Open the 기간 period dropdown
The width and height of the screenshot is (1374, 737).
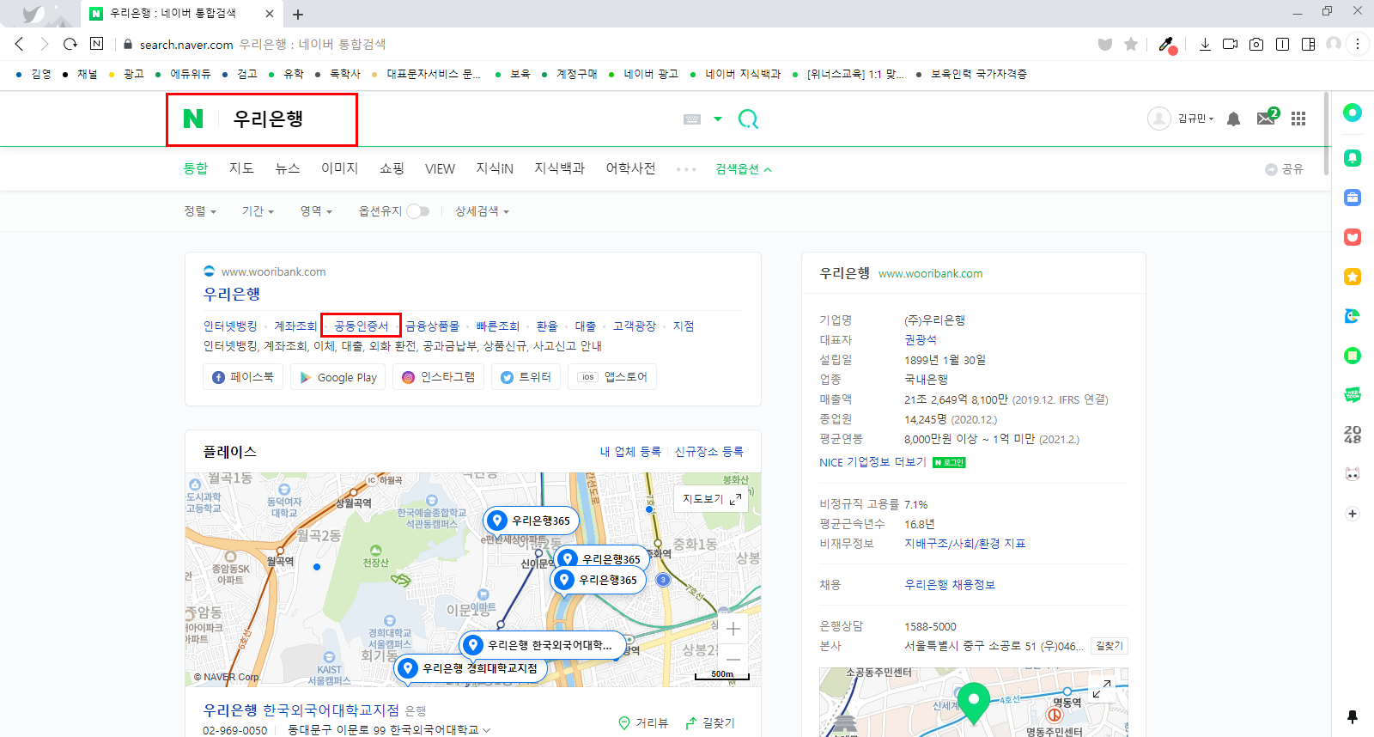click(258, 211)
